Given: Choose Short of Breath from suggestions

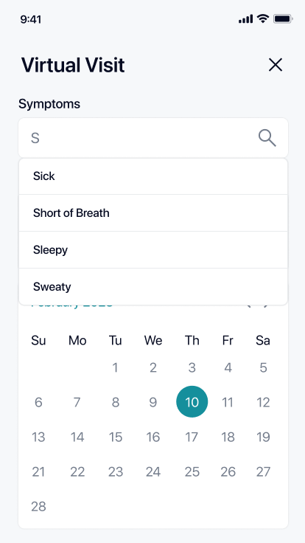Looking at the screenshot, I should point(153,213).
